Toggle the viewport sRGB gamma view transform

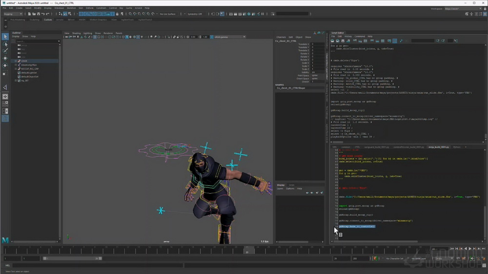212,37
